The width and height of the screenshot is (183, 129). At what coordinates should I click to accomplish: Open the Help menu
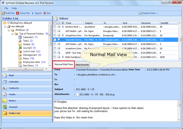(14, 8)
